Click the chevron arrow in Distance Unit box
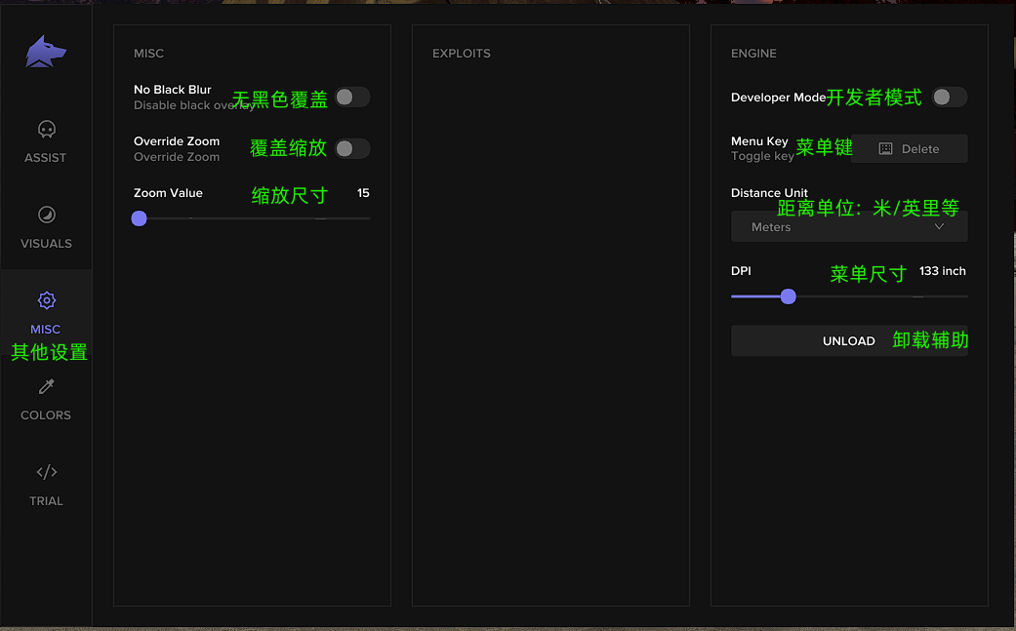 (x=940, y=227)
